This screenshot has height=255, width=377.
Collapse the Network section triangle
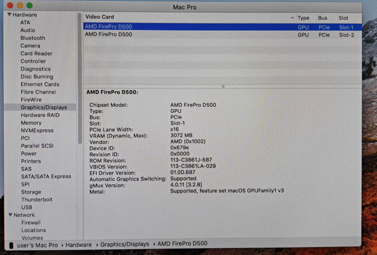click(x=10, y=215)
